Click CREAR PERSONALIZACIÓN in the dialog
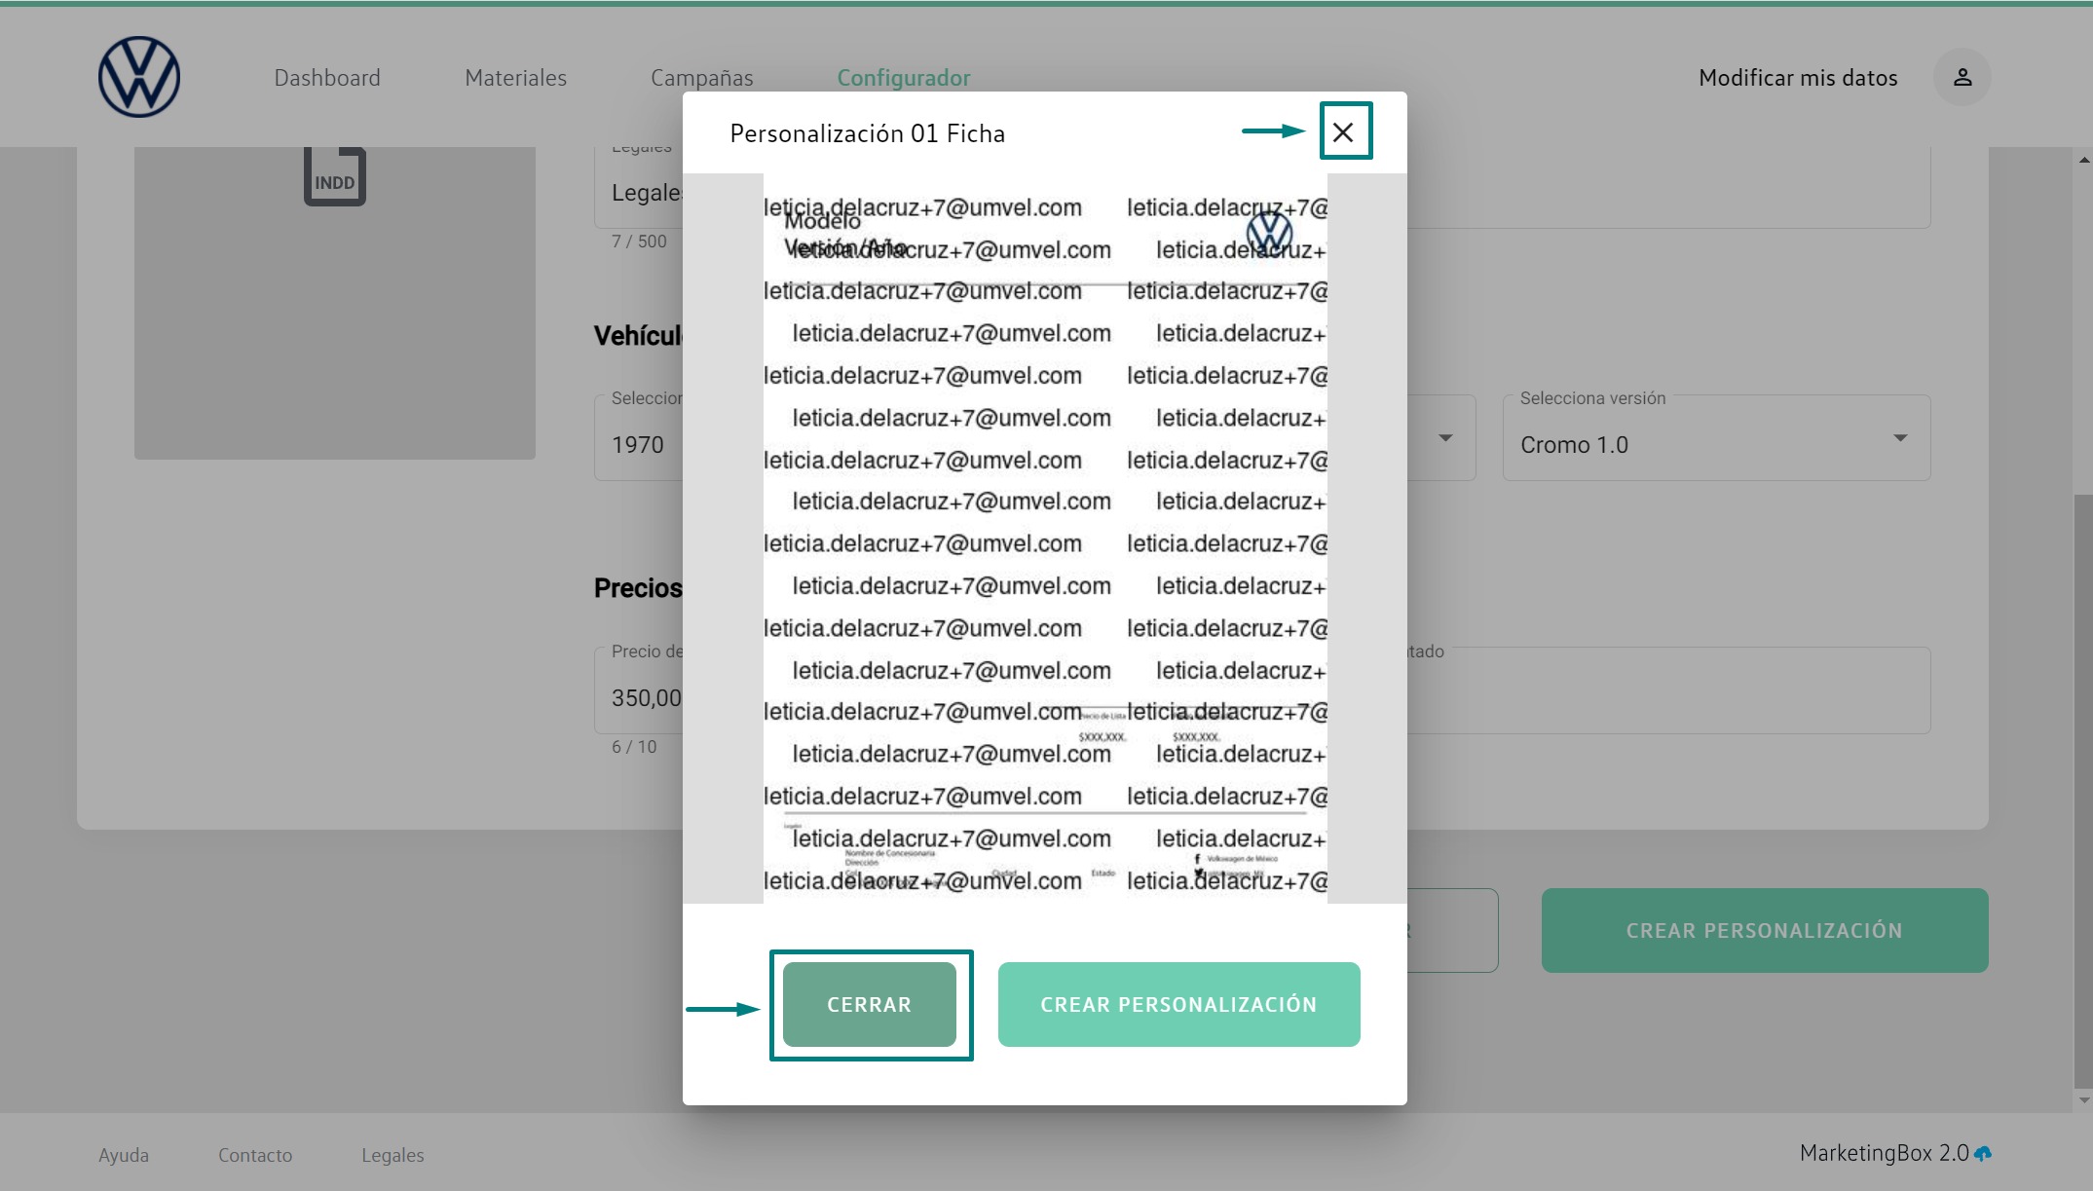 [x=1178, y=1004]
